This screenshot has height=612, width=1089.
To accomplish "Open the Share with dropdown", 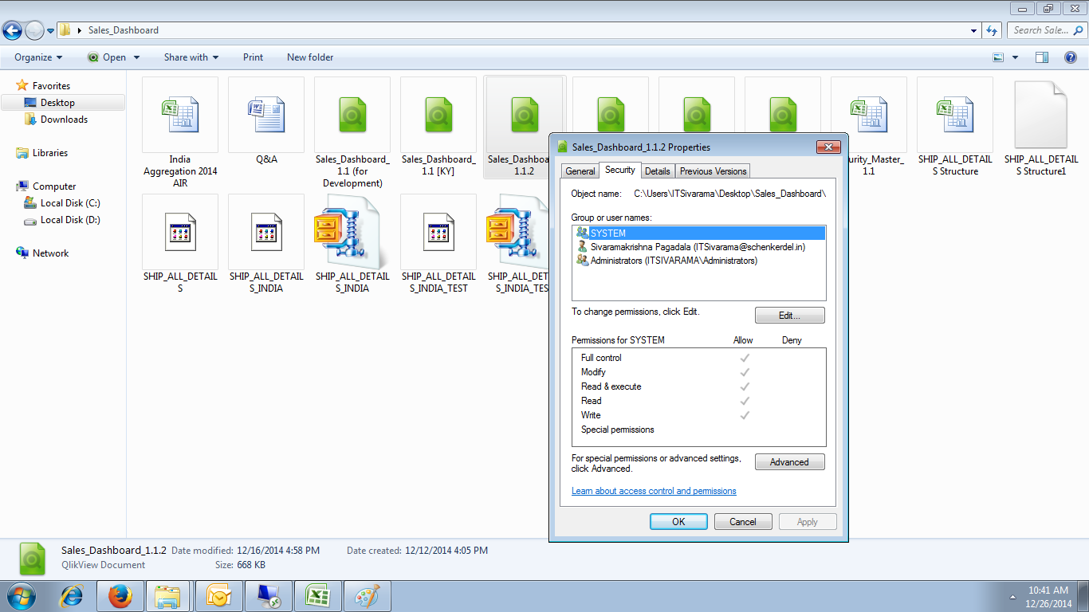I will pyautogui.click(x=191, y=57).
